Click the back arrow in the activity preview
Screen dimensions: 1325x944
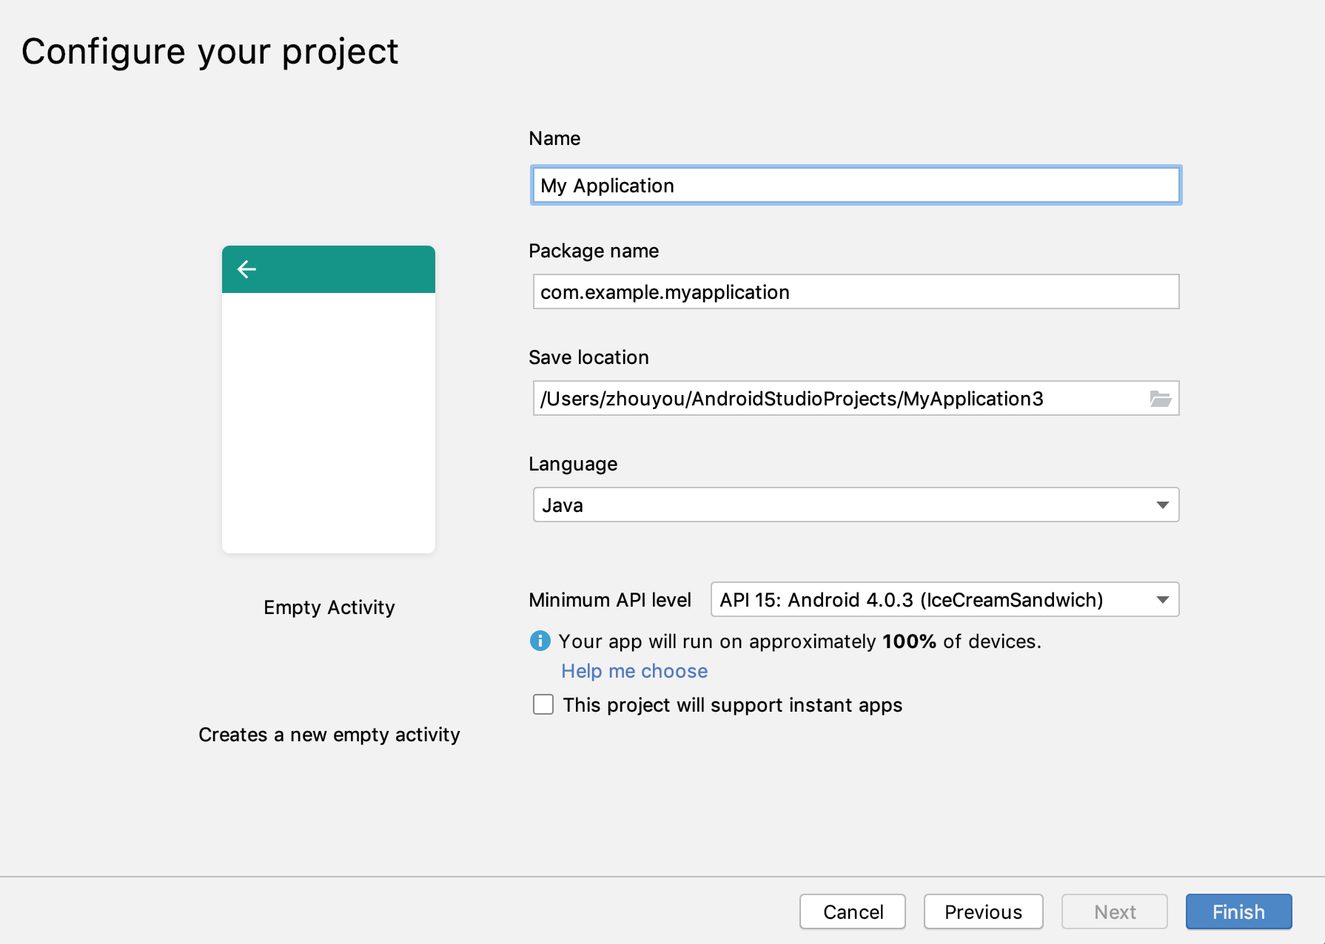246,269
